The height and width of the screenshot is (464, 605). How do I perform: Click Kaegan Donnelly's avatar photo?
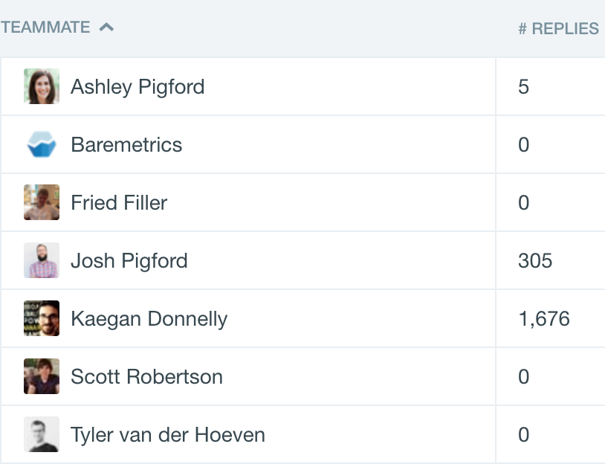click(42, 318)
